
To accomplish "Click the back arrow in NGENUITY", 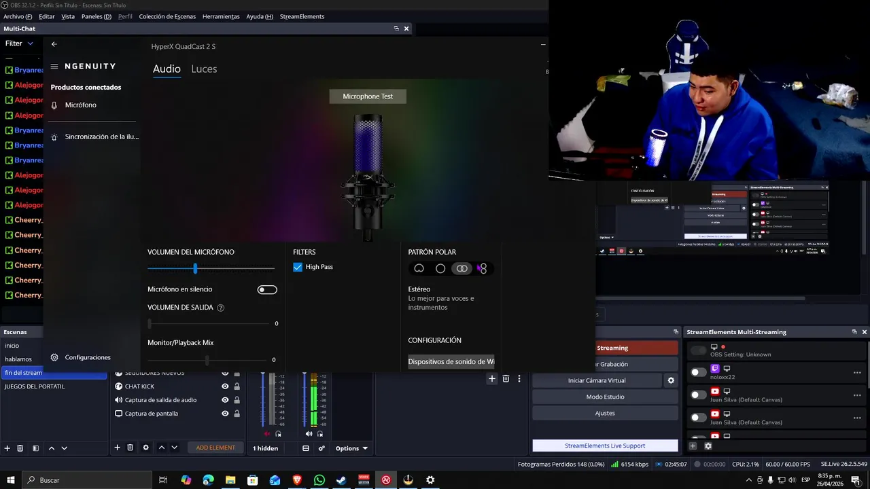I will pyautogui.click(x=54, y=44).
